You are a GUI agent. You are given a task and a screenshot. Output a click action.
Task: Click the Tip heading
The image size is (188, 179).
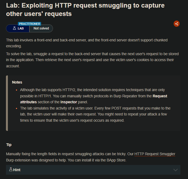(x=9, y=145)
